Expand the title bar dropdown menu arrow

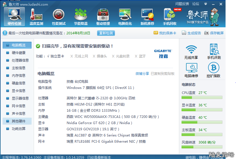(206, 4)
